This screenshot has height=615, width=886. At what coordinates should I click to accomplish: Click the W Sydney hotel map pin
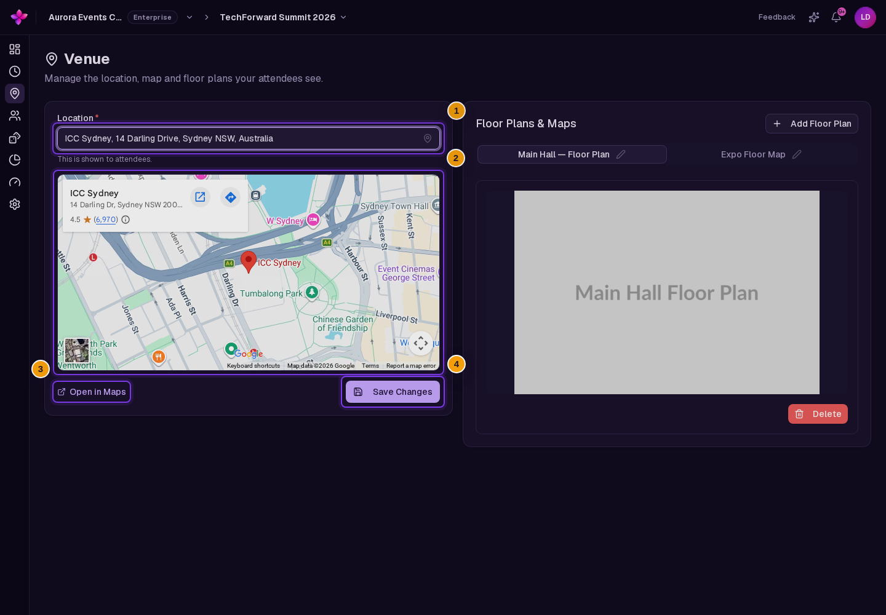313,220
